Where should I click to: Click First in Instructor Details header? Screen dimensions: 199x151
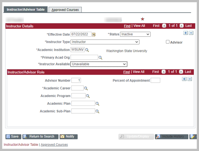tap(156, 26)
